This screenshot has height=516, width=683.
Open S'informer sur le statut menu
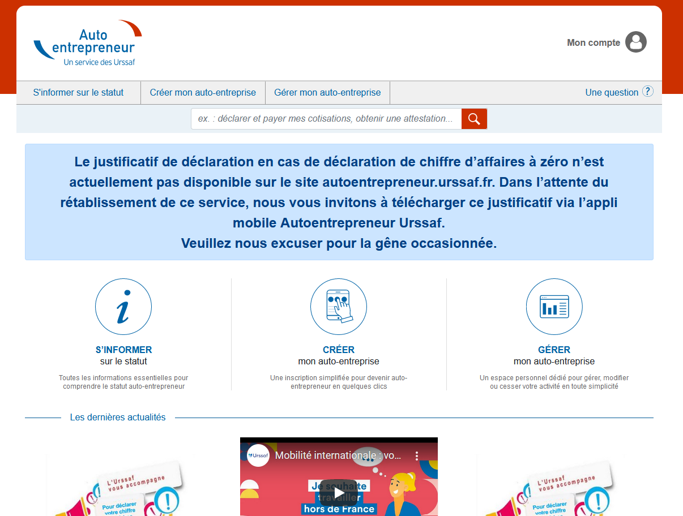pyautogui.click(x=78, y=92)
